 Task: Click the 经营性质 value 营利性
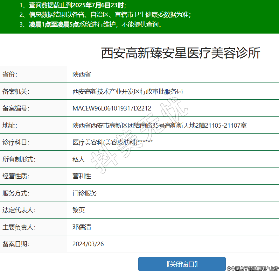point(82,176)
